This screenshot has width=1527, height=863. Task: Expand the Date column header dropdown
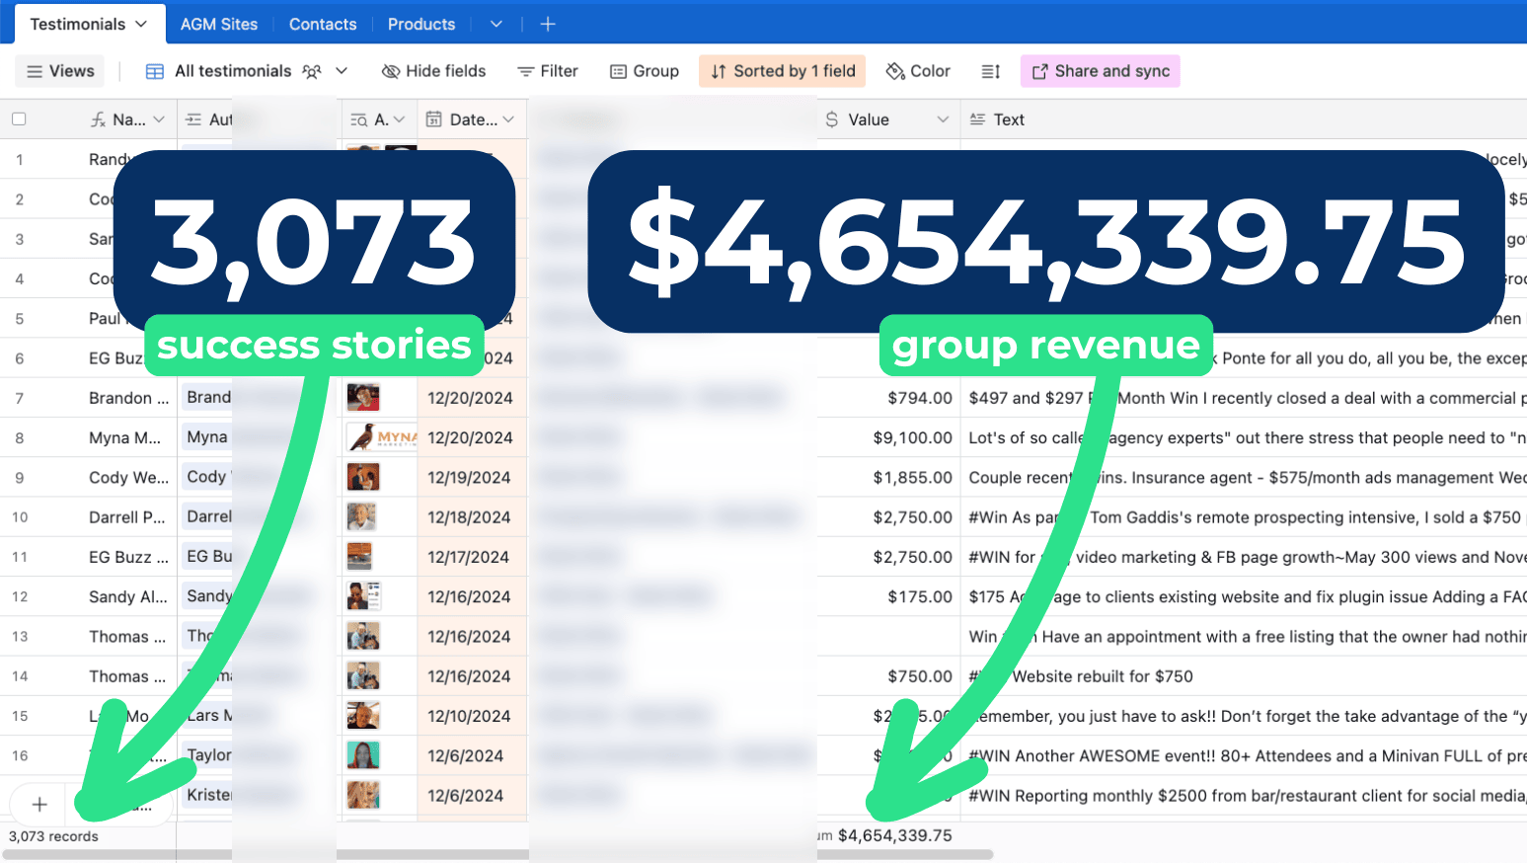pyautogui.click(x=508, y=119)
